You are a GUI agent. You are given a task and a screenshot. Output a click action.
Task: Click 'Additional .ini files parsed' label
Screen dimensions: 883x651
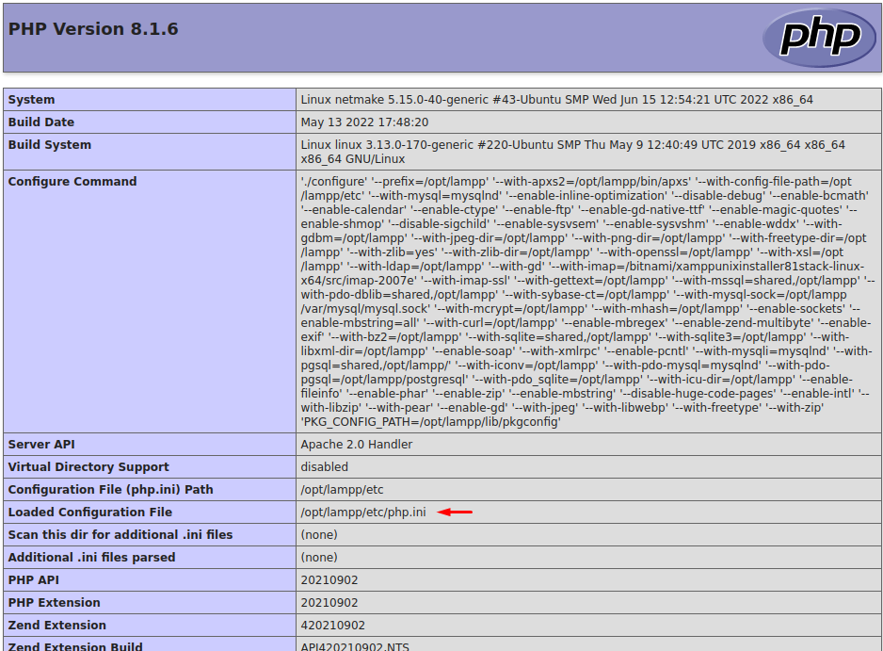point(92,557)
